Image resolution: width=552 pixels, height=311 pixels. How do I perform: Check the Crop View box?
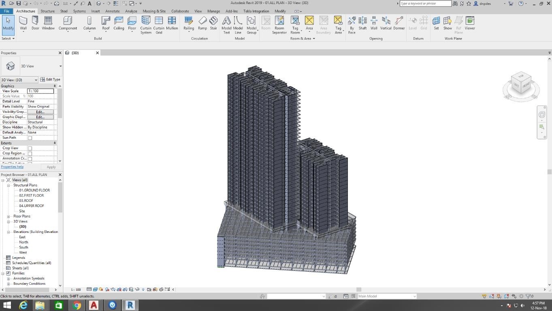pos(30,148)
